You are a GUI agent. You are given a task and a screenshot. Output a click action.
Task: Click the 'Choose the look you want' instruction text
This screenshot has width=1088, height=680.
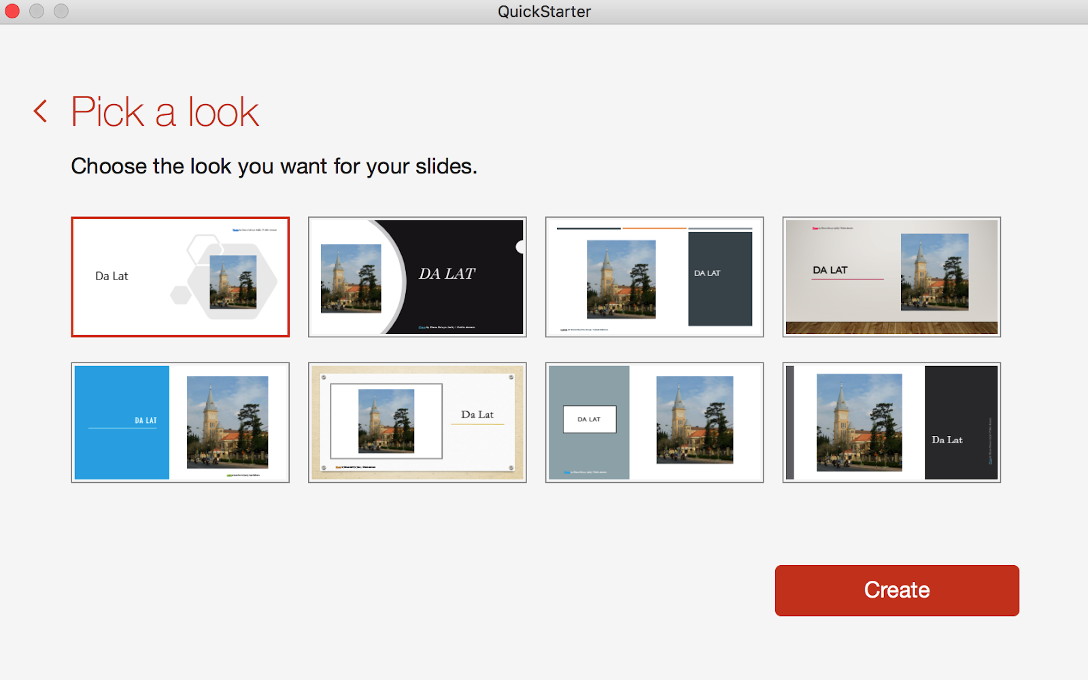click(274, 167)
